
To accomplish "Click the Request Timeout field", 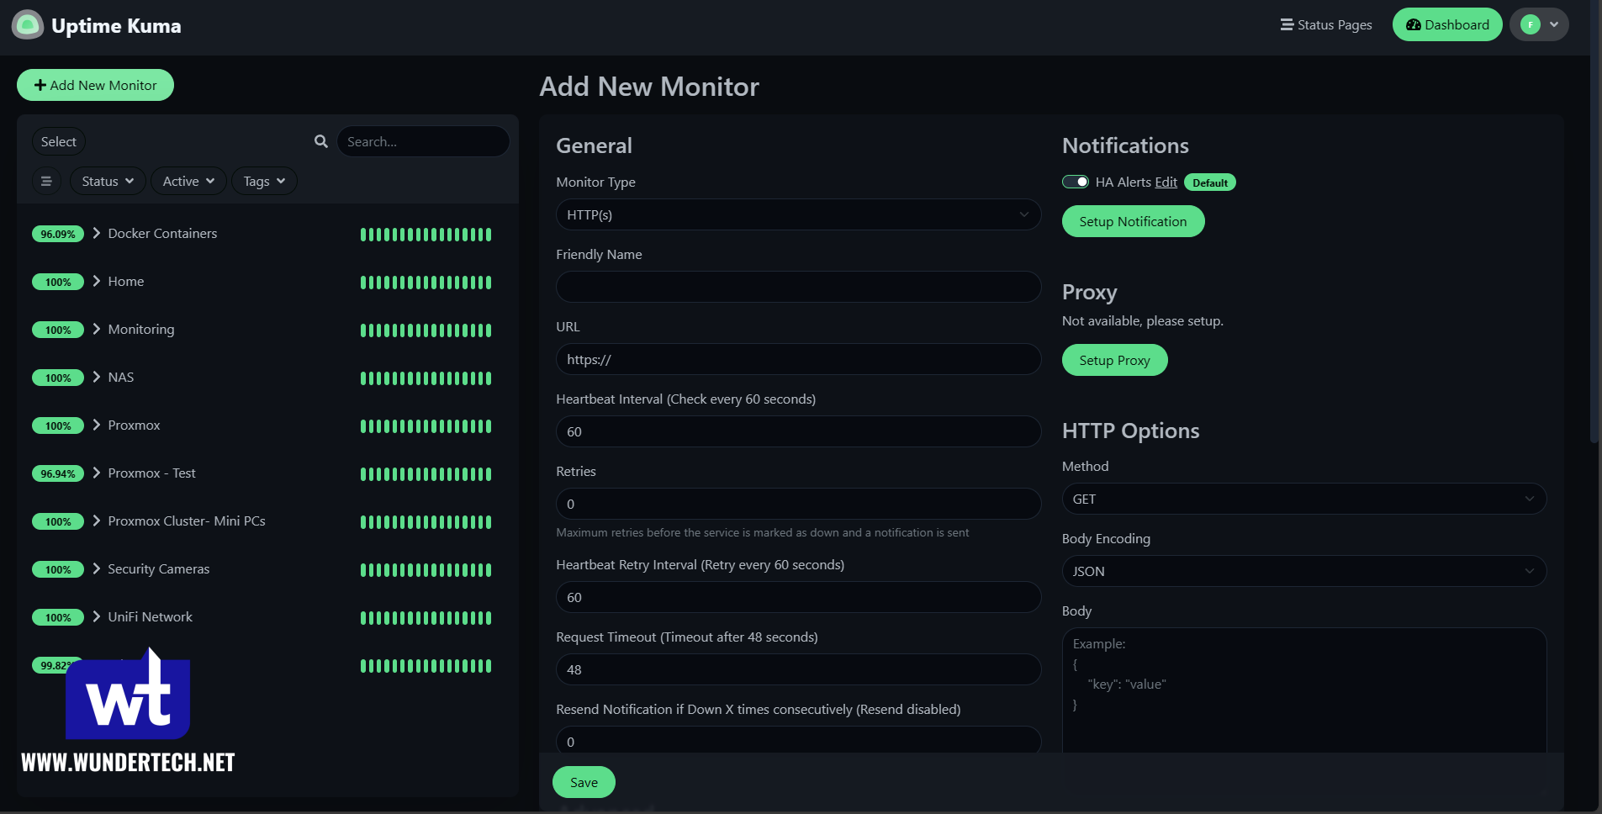I will (x=798, y=669).
